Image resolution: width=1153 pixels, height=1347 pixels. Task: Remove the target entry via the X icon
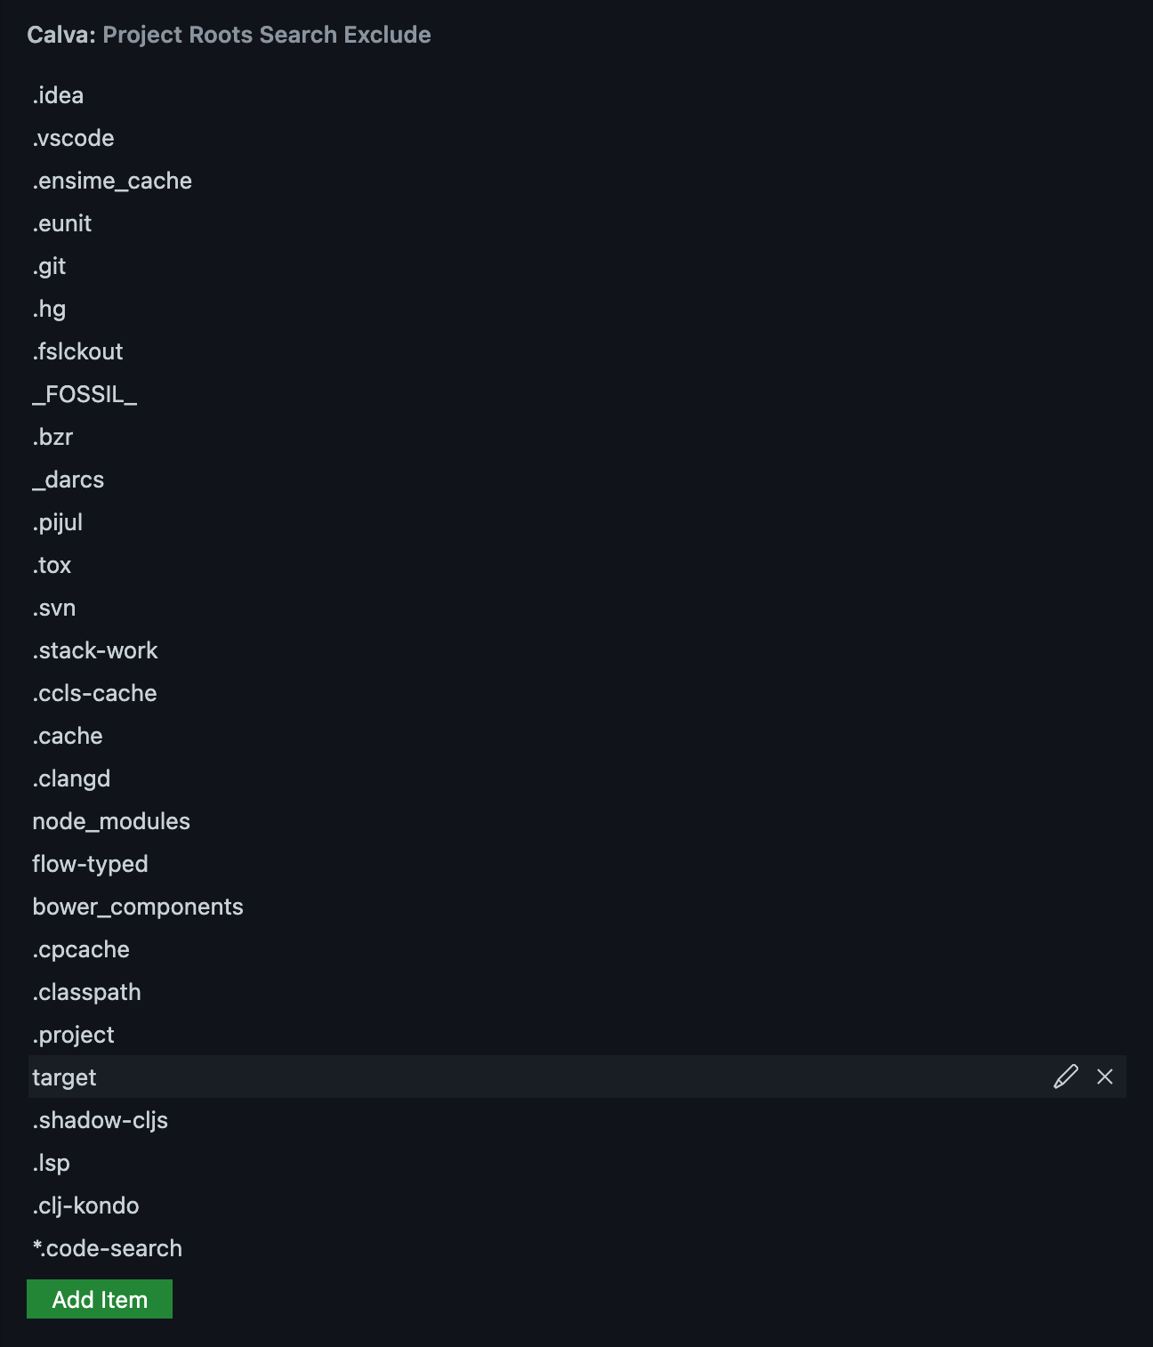(1105, 1077)
